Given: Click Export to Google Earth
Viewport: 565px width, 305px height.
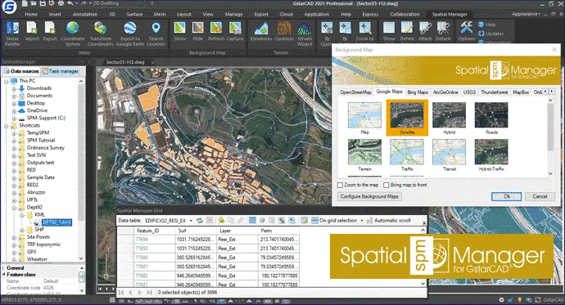Looking at the screenshot, I should click(x=130, y=34).
